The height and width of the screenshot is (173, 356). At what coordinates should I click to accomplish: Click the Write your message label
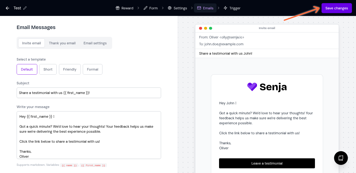33,107
